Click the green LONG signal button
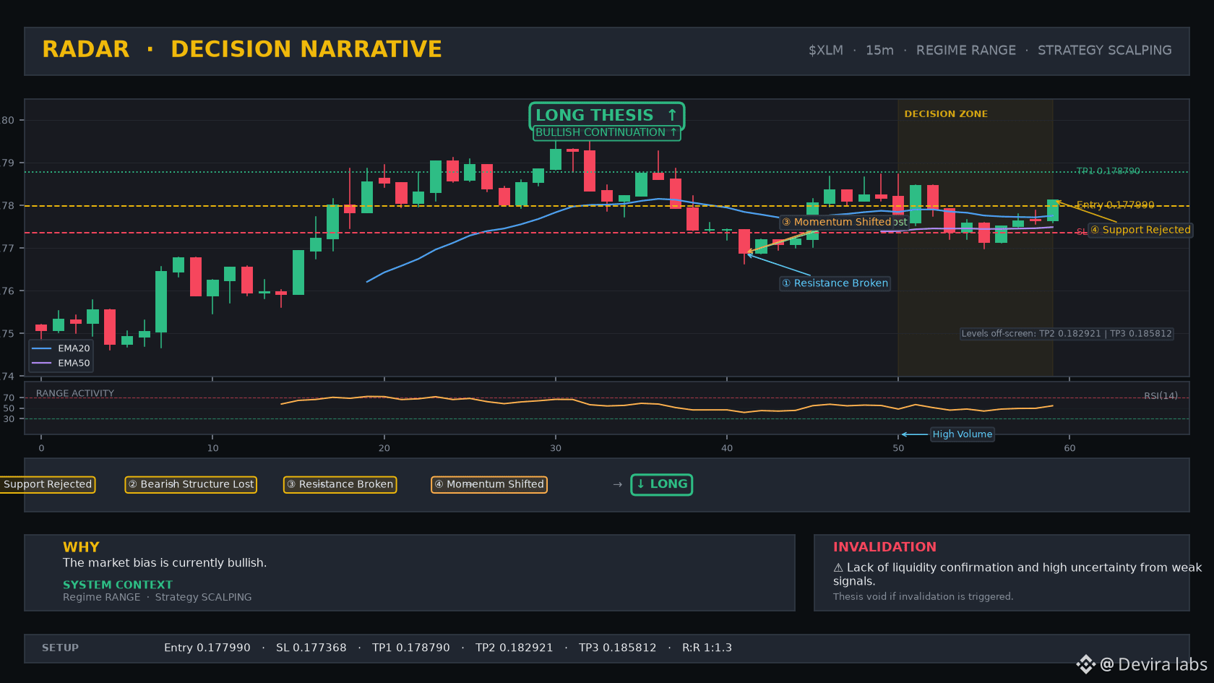Screen dimensions: 1214x683 click(x=662, y=484)
